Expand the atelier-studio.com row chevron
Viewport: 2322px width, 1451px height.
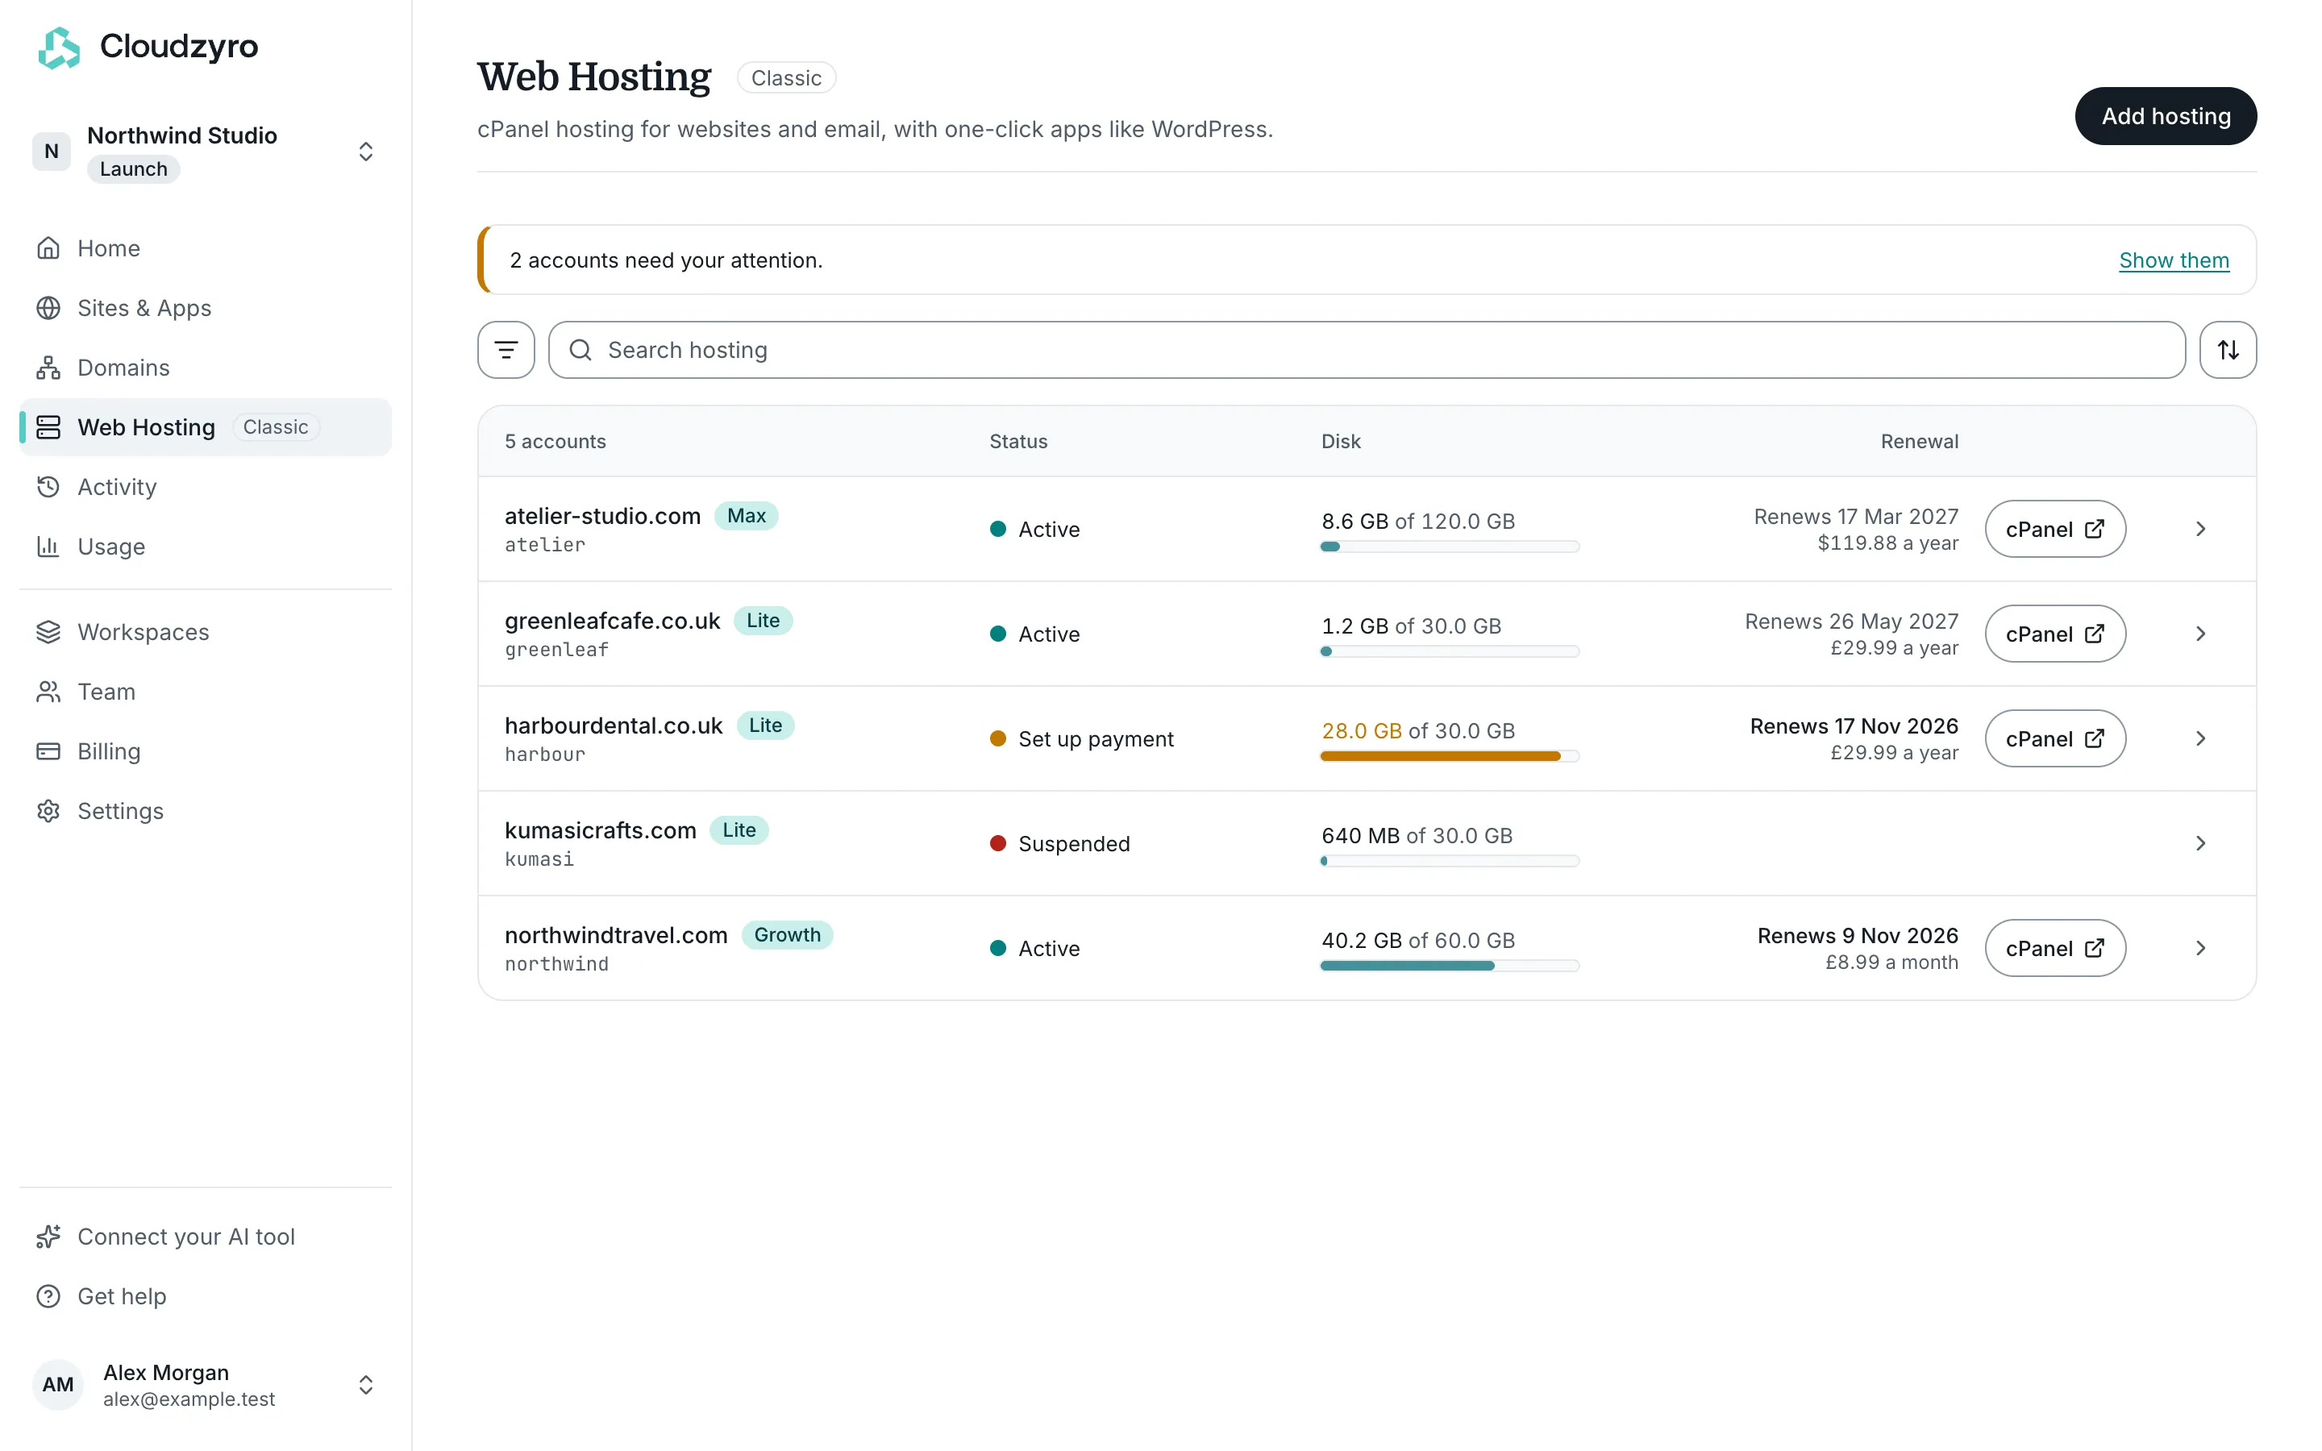pos(2200,529)
